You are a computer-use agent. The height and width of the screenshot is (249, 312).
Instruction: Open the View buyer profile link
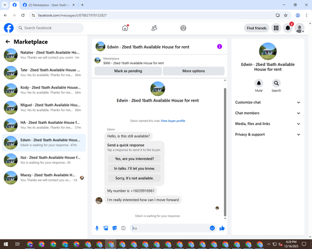[173, 121]
